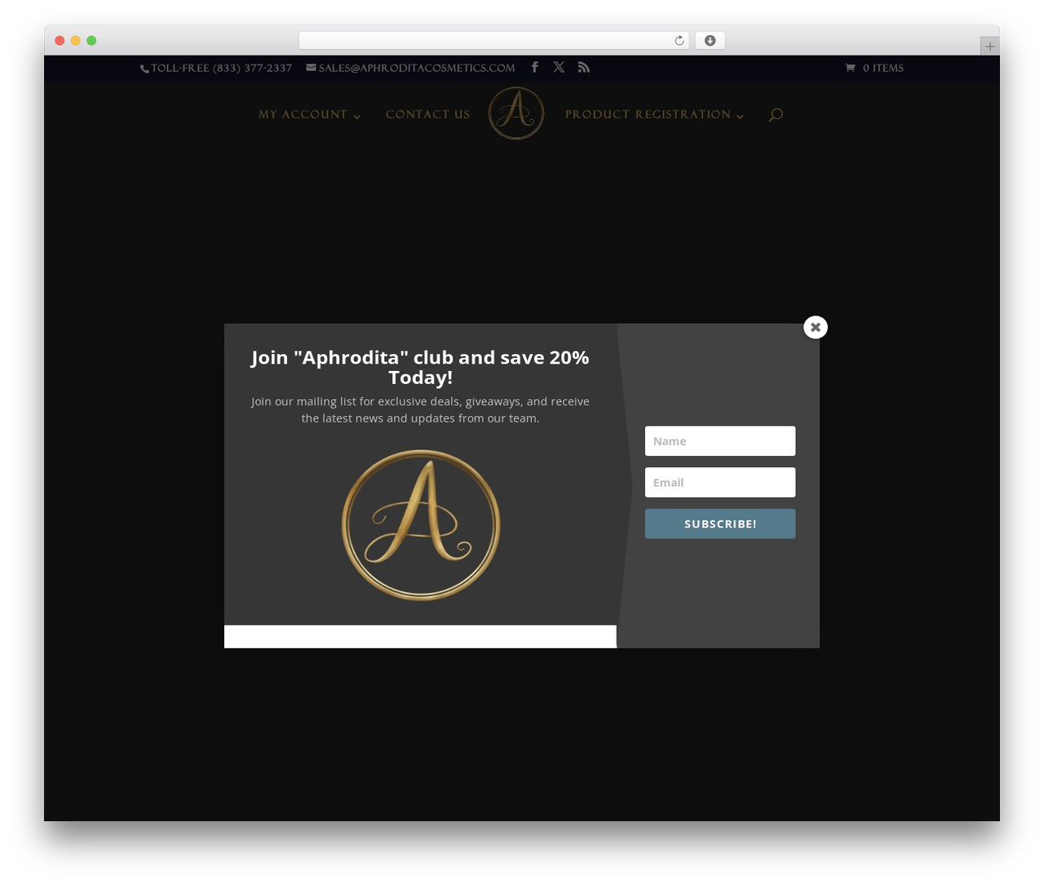
Task: Click the sales email address link
Action: tap(417, 68)
